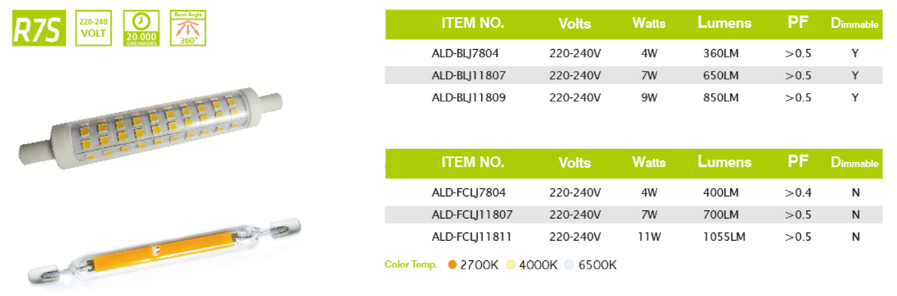The height and width of the screenshot is (296, 897).
Task: Select the ALD-BLJ7804 row
Action: (x=634, y=53)
